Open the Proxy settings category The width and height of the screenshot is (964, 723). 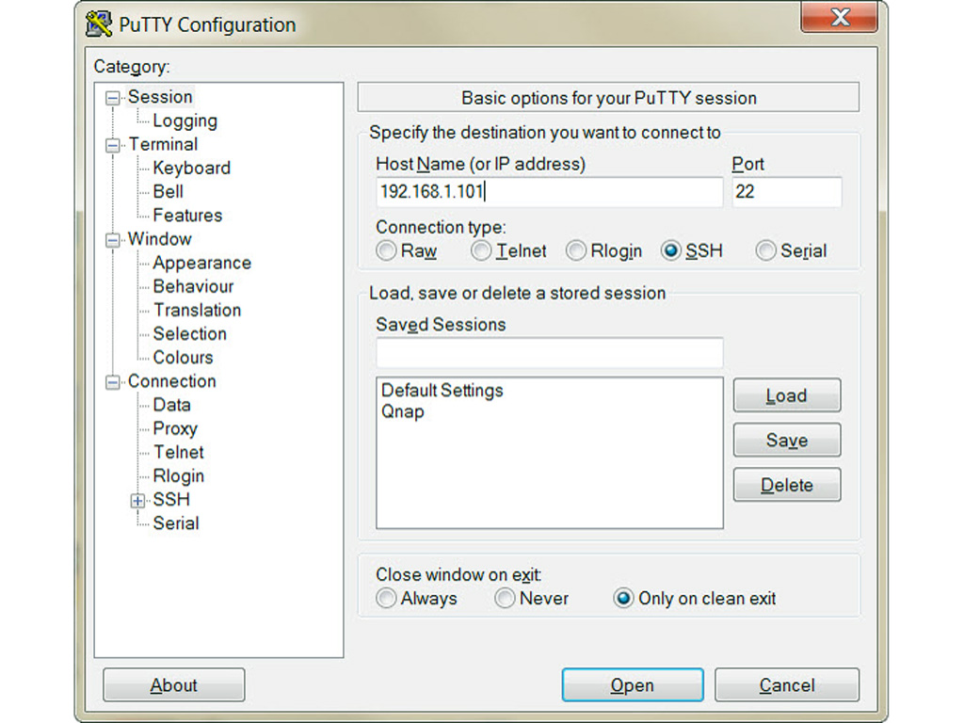point(175,428)
